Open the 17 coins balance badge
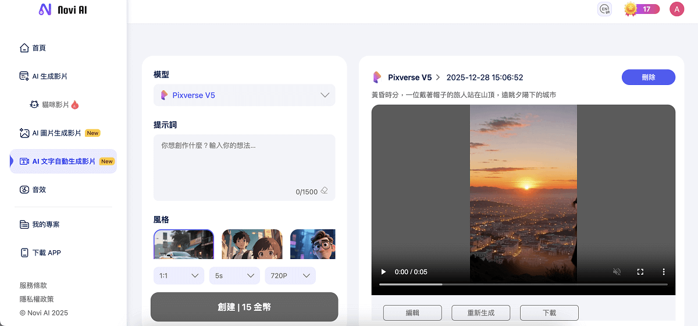 [642, 9]
